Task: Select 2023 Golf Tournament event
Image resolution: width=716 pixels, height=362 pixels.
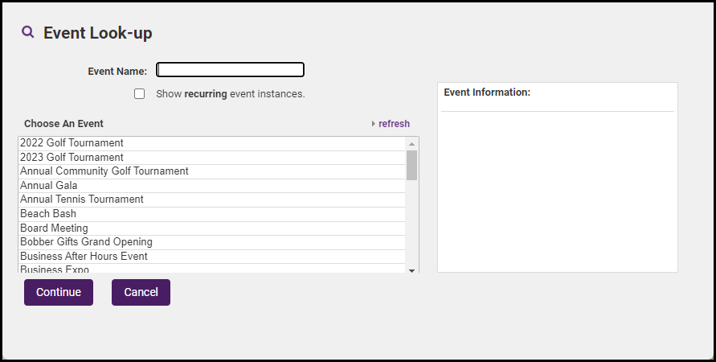Action: point(72,157)
